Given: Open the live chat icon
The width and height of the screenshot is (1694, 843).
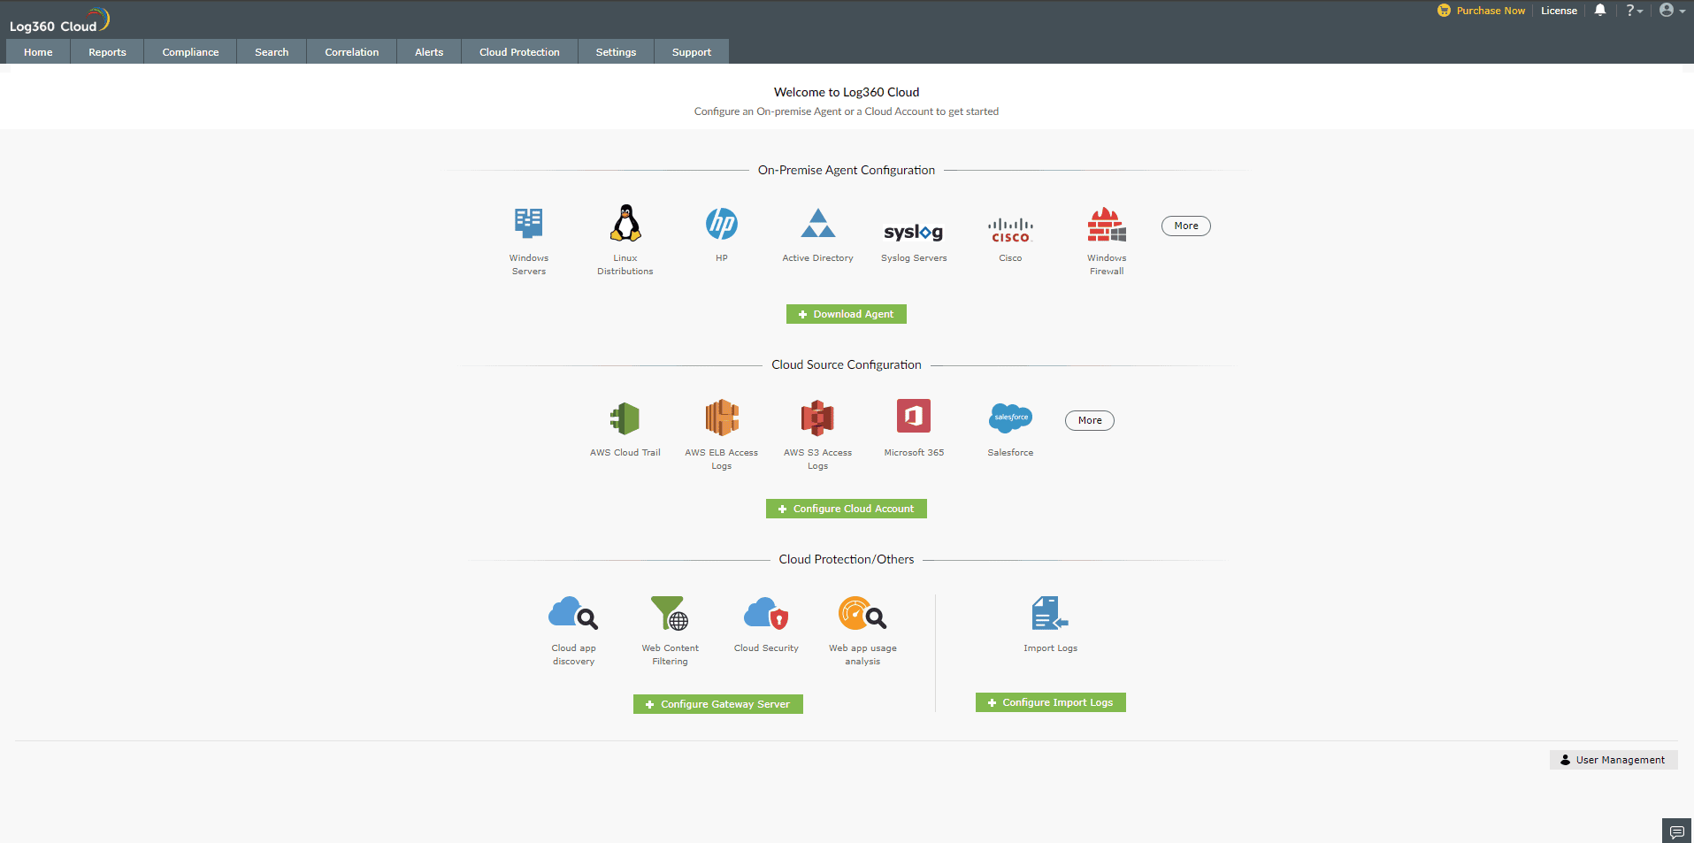Looking at the screenshot, I should (x=1676, y=832).
